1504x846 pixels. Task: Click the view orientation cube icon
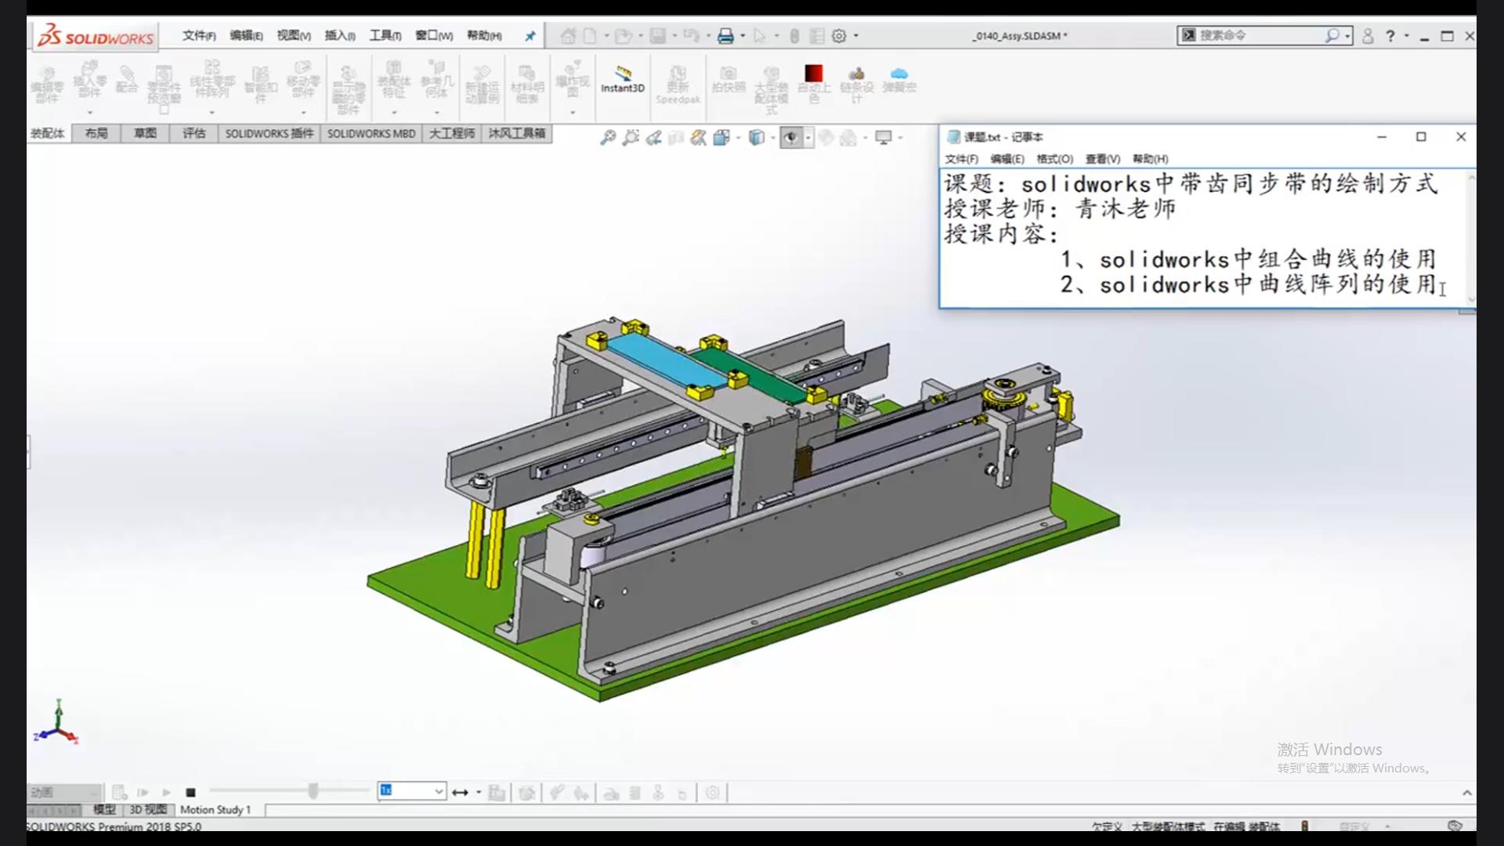pyautogui.click(x=721, y=138)
